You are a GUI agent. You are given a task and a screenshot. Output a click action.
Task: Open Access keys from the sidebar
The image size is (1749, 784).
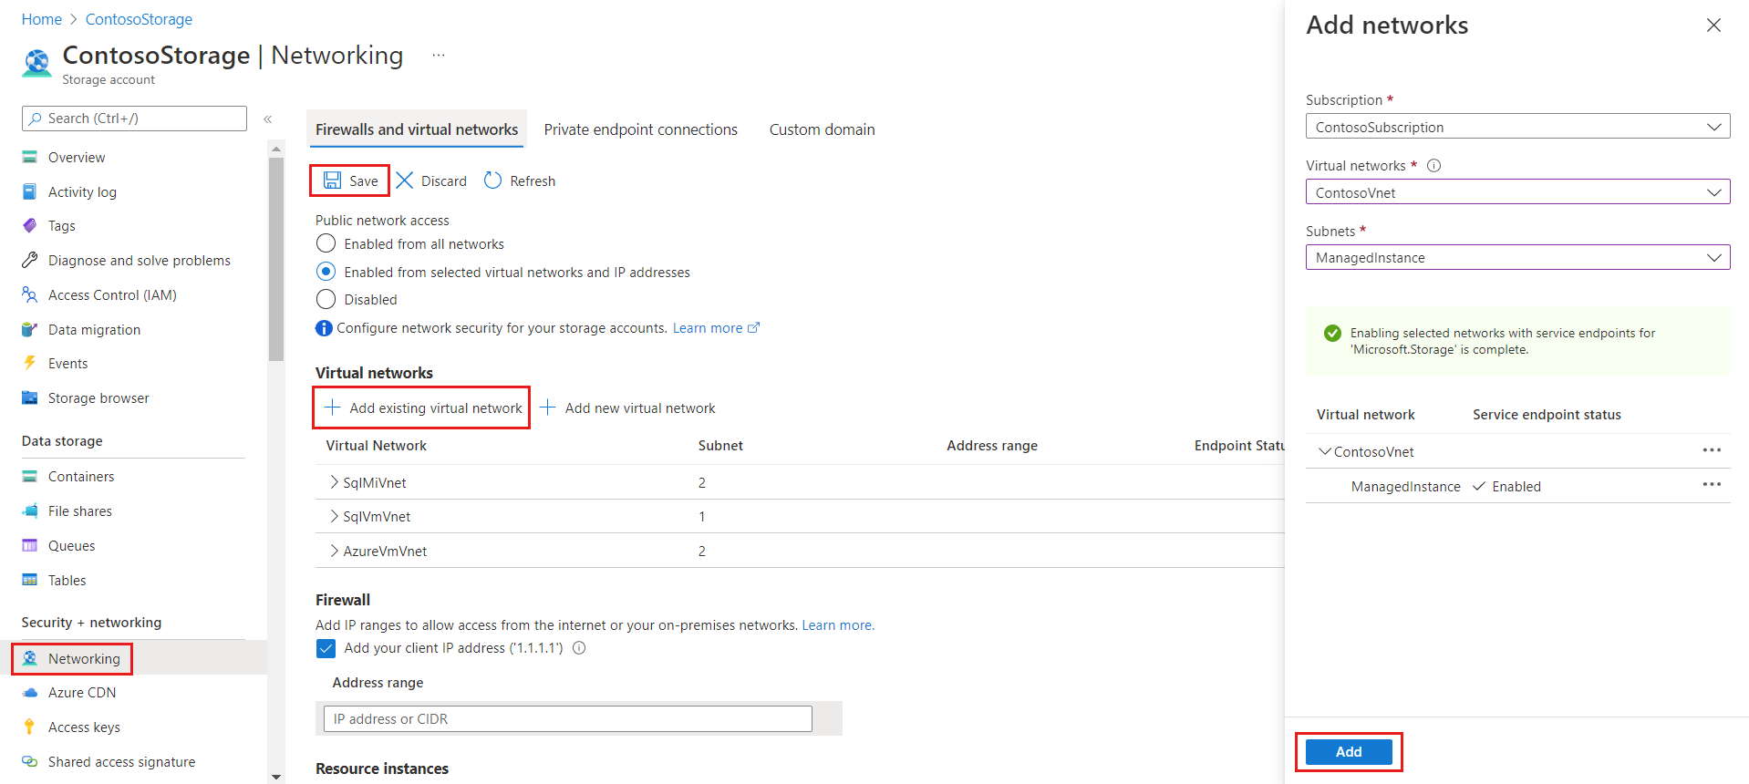[84, 727]
